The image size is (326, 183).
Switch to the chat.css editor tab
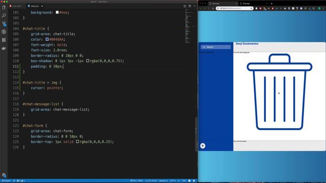[x=35, y=6]
